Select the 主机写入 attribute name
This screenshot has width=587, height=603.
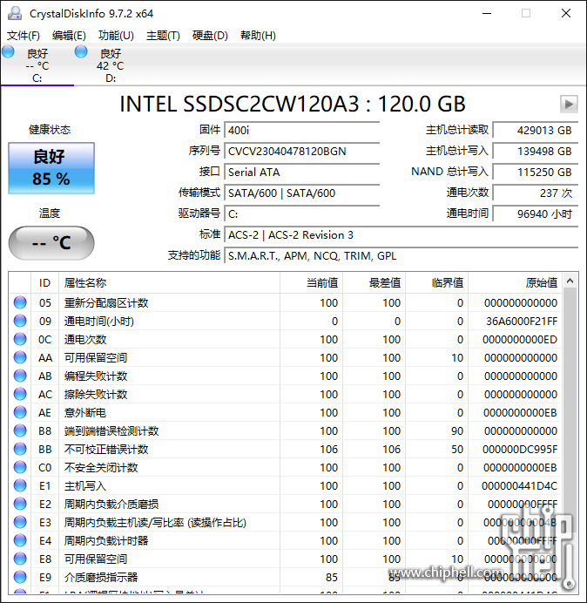[x=85, y=486]
